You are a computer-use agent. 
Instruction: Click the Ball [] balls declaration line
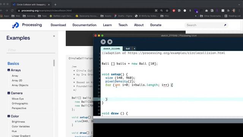(129, 64)
